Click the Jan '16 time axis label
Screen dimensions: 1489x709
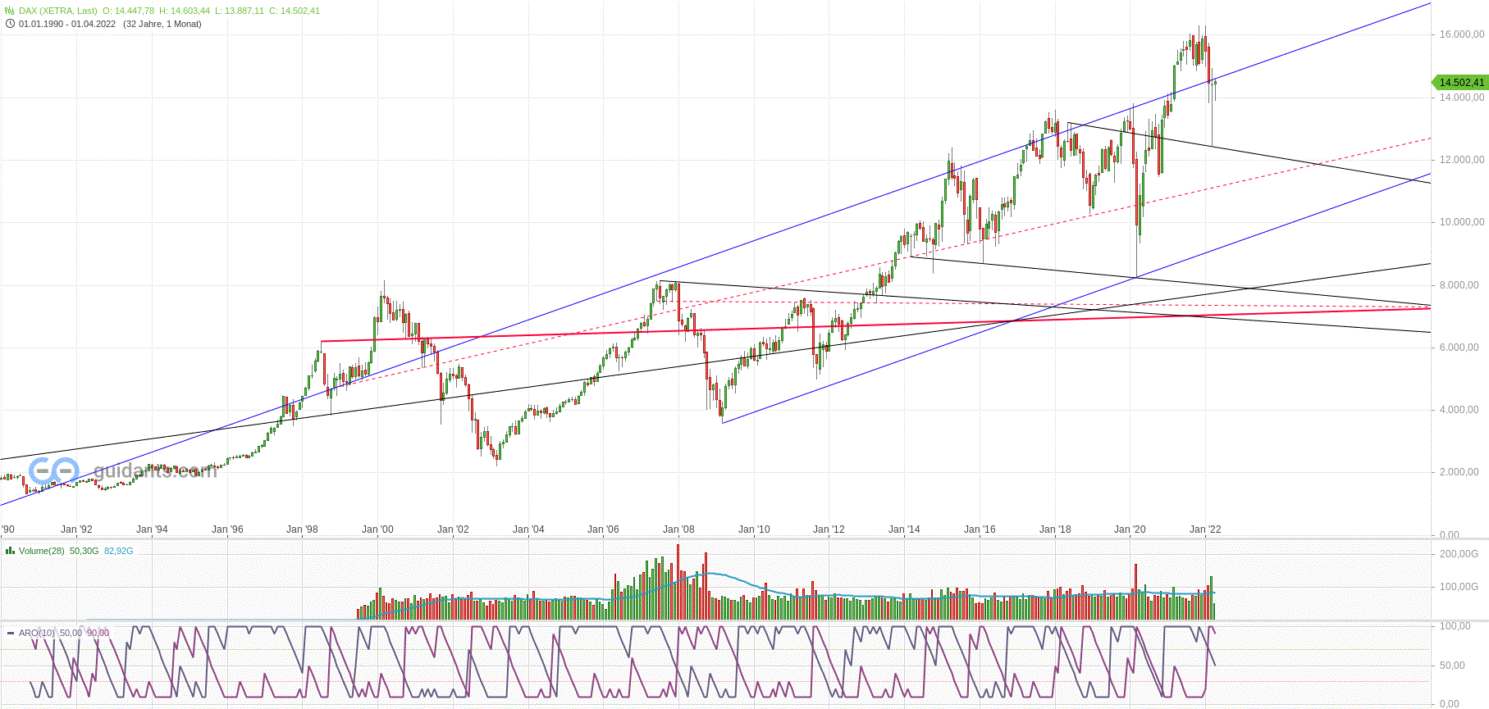[980, 529]
